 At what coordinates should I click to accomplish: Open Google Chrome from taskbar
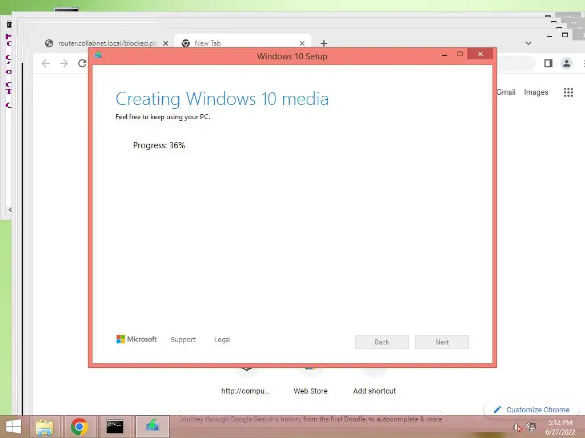pos(79,427)
